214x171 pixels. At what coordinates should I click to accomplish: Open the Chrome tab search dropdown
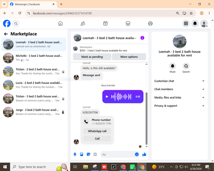[x=4, y=4]
